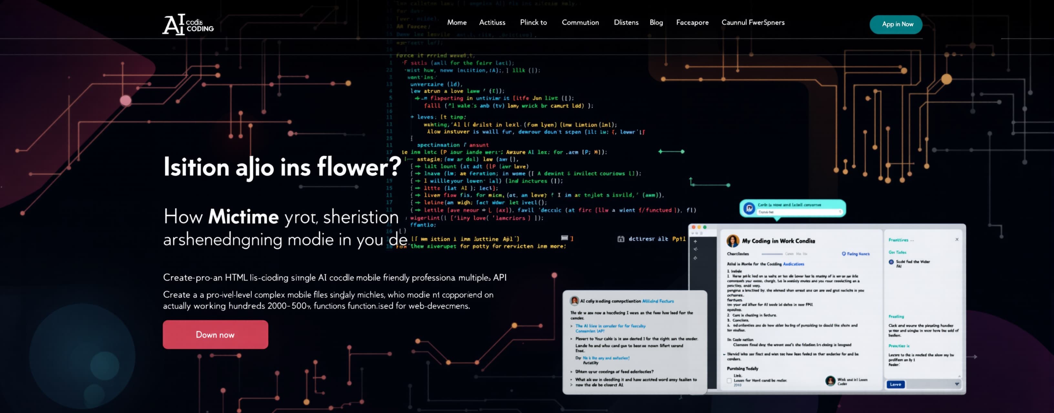
Task: Click the bold Mictime word
Action: (x=243, y=217)
